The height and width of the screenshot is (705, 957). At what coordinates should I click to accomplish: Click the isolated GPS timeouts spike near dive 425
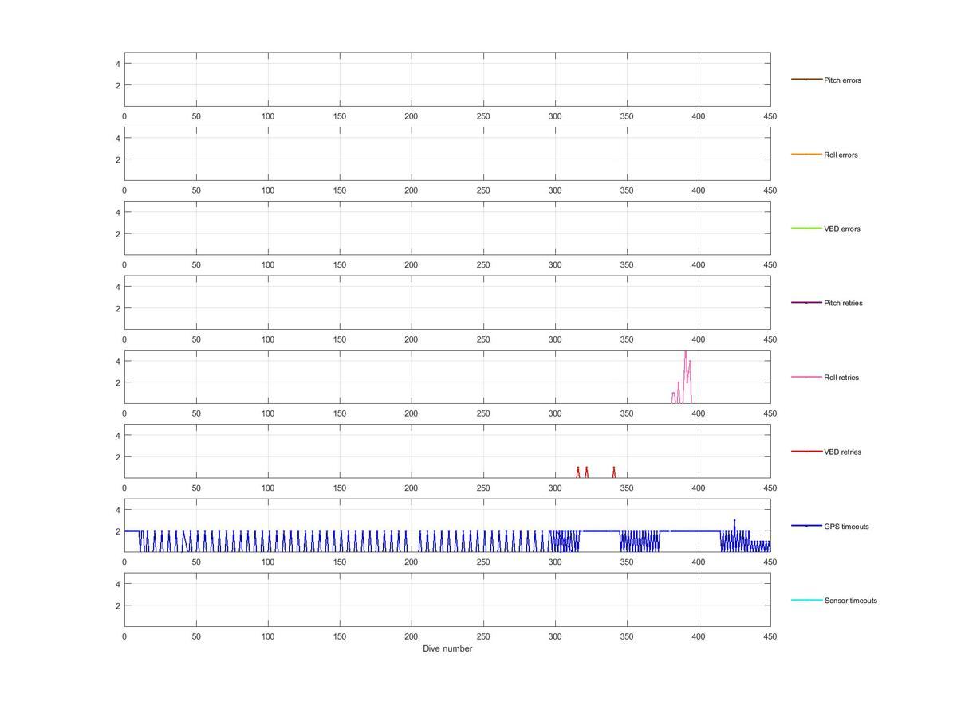click(734, 521)
